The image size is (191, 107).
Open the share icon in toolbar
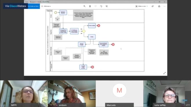(x=153, y=6)
